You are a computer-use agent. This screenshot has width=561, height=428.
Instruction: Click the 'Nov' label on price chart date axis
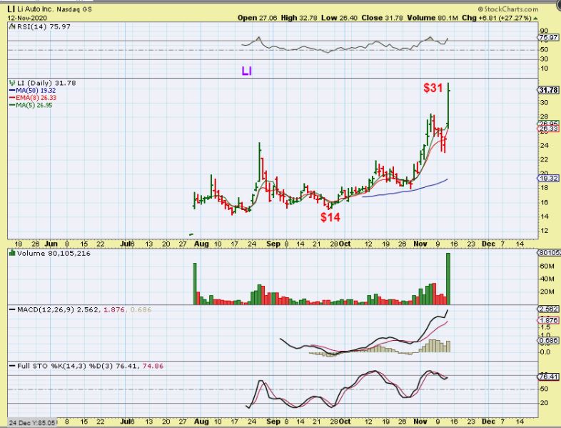click(420, 244)
